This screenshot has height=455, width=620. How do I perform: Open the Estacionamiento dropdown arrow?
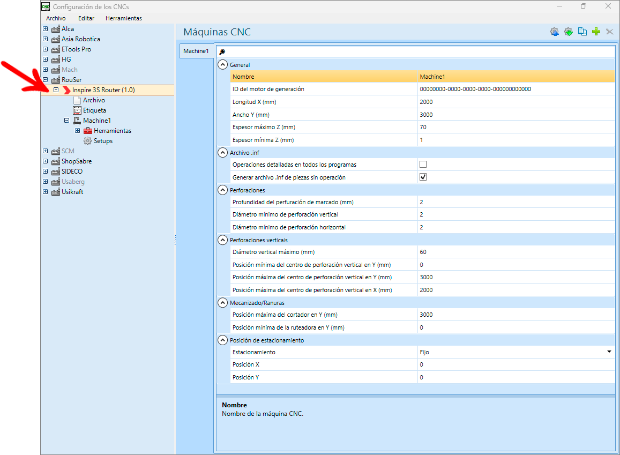609,352
